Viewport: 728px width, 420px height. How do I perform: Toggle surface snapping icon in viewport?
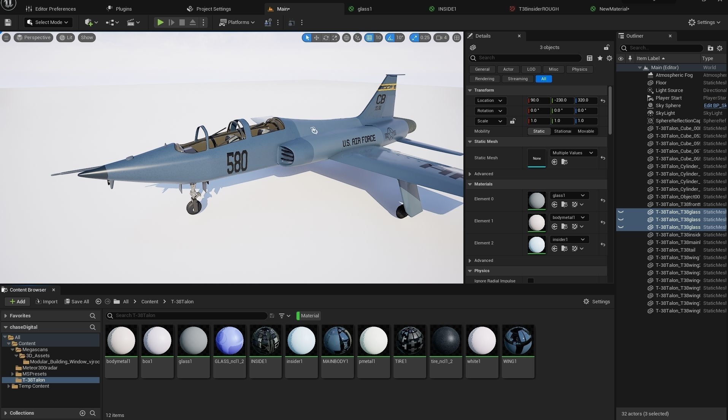(357, 38)
